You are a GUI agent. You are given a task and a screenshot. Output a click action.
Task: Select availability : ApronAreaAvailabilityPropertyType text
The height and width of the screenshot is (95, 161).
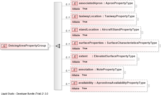(112, 83)
